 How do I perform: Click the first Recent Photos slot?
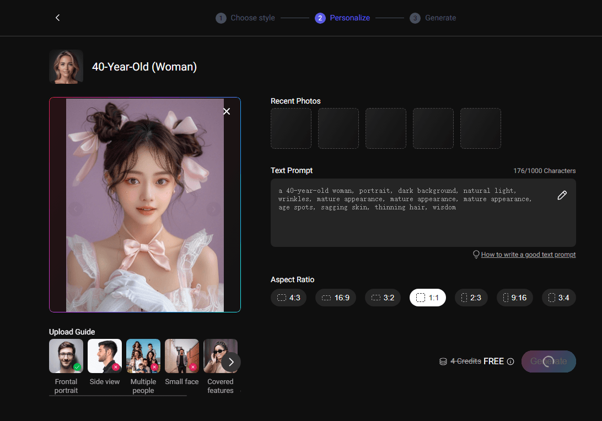(291, 128)
